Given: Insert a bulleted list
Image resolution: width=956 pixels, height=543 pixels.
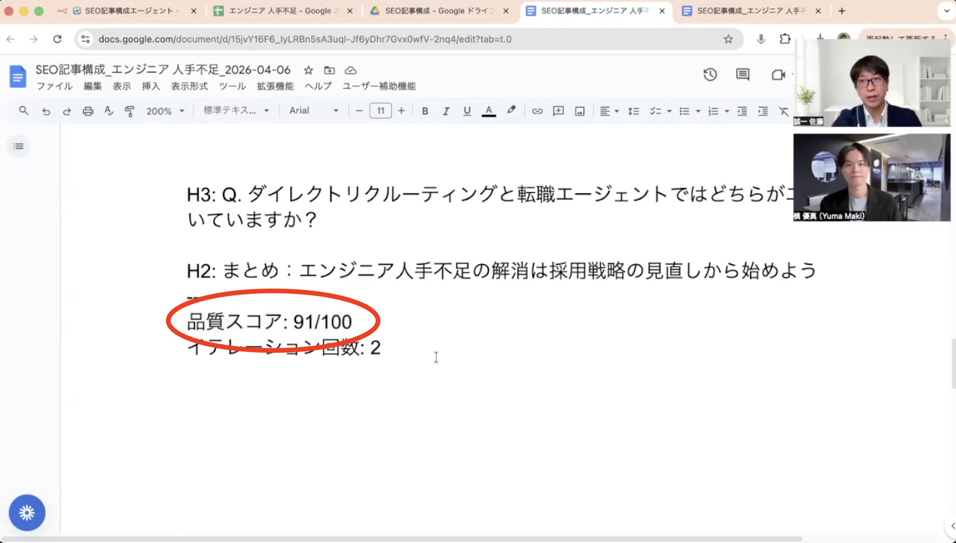Looking at the screenshot, I should pos(684,111).
